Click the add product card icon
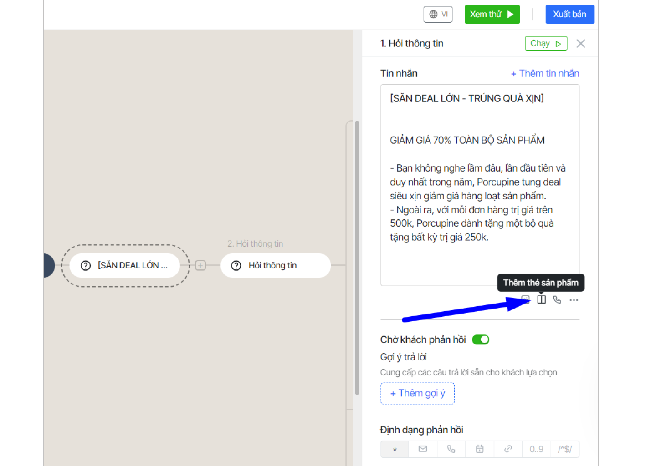 click(541, 299)
